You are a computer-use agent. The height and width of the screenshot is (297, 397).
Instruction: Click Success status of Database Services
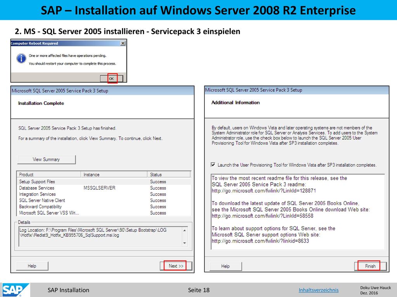(x=158, y=188)
